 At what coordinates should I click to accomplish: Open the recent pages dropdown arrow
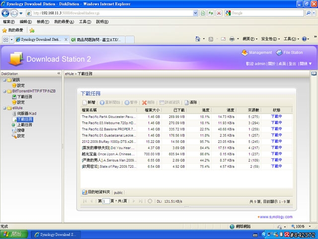[21, 13]
